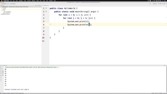Click Up the Stack Trace arrow in Run panel
The width and height of the screenshot is (167, 94).
pyautogui.click(x=3, y=67)
